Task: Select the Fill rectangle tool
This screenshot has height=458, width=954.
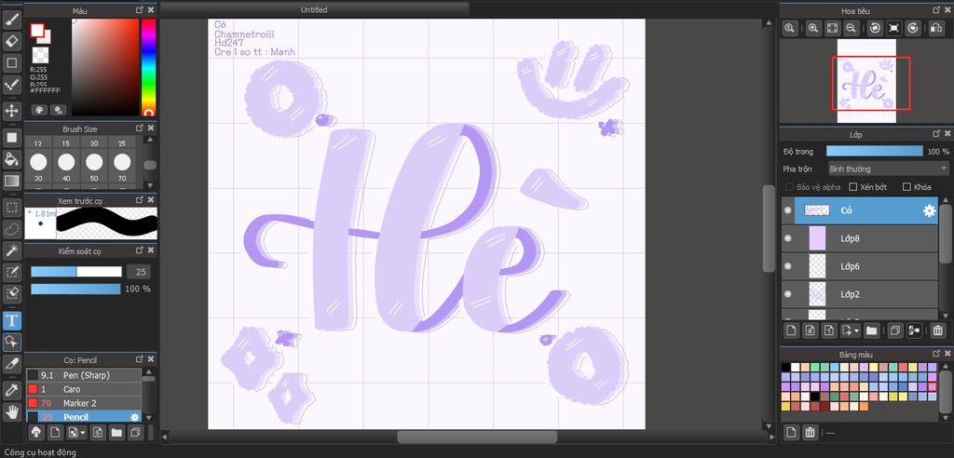Action: [11, 138]
